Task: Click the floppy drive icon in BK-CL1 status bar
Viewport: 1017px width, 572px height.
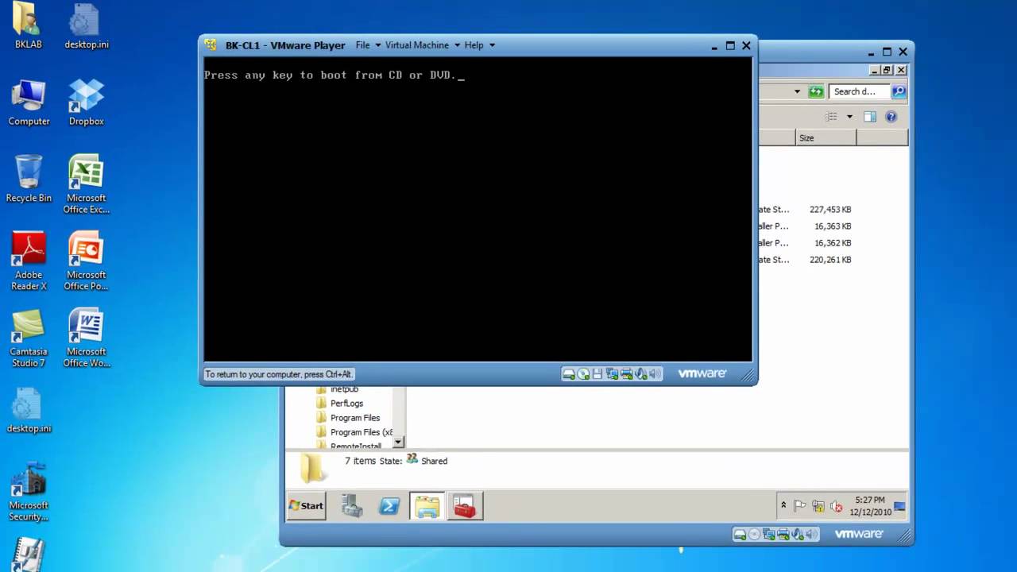Action: [x=597, y=374]
